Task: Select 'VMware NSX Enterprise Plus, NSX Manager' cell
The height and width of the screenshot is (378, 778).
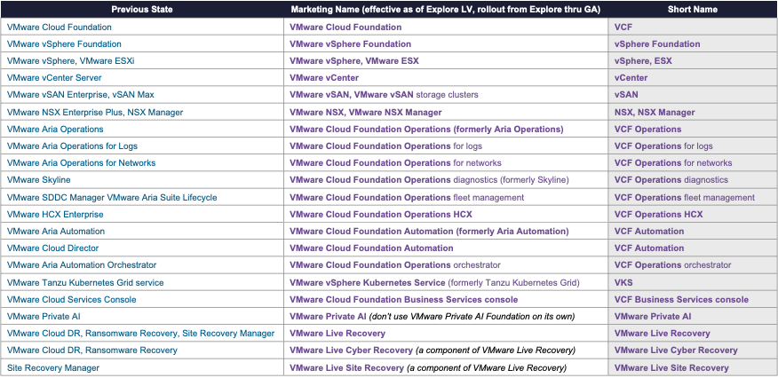Action: coord(142,113)
